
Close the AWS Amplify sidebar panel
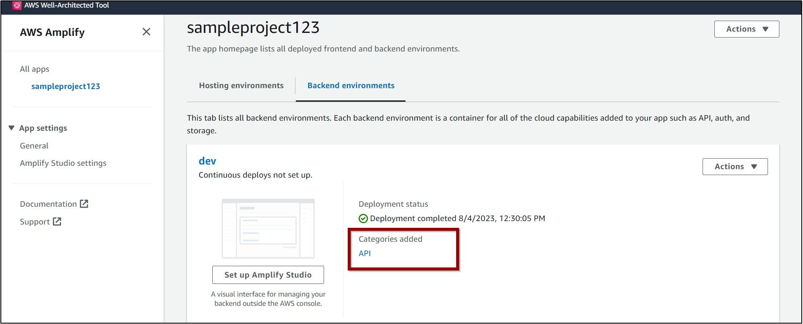(146, 32)
